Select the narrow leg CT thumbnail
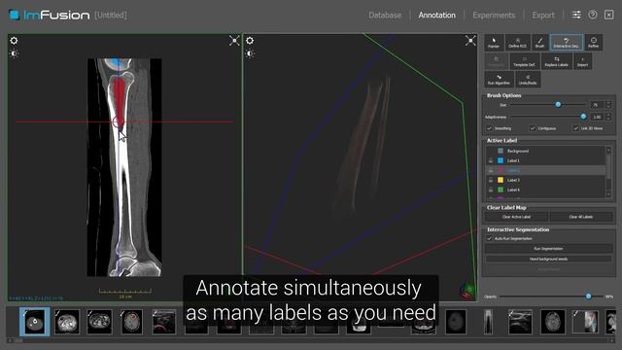This screenshot has height=350, width=622. pos(488,322)
